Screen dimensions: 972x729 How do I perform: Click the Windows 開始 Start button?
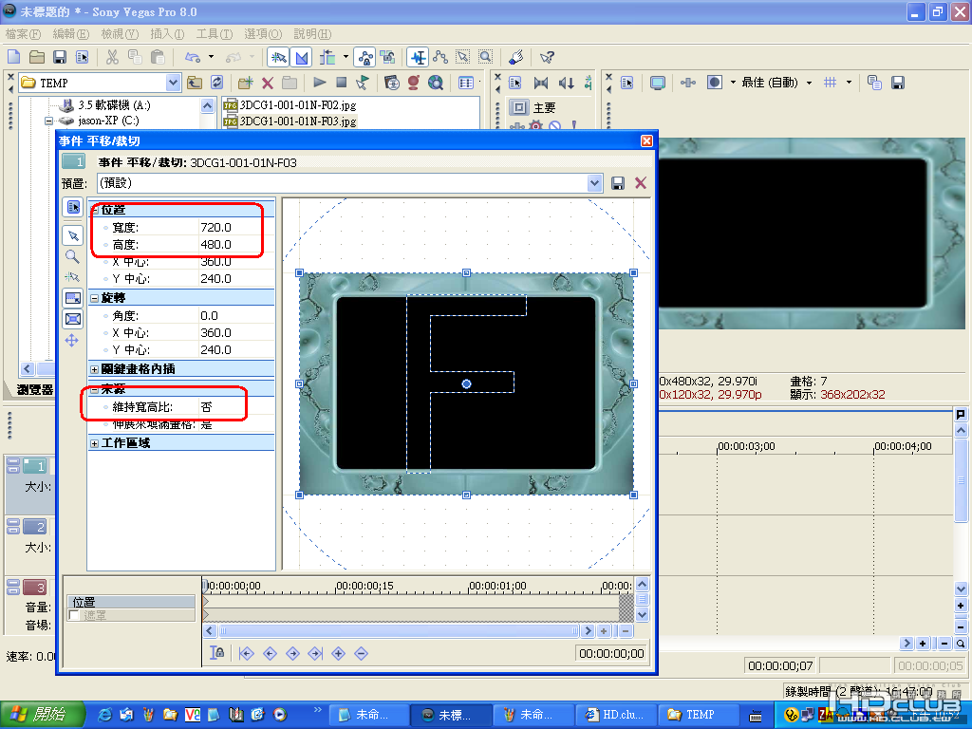(42, 715)
